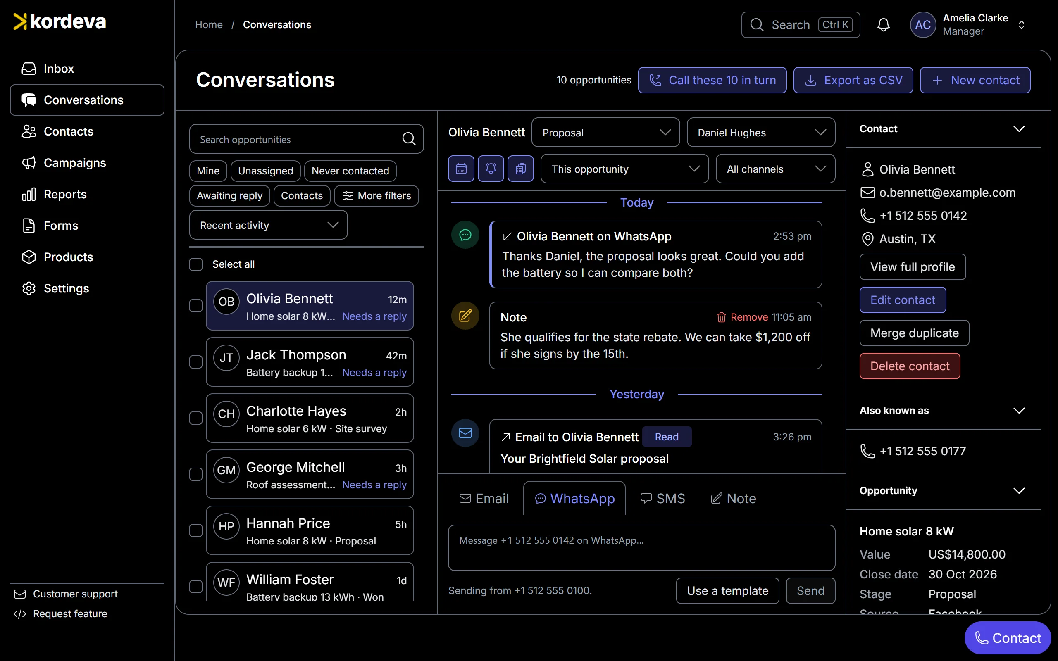Click in the WhatsApp message text box
1058x661 pixels.
point(641,548)
